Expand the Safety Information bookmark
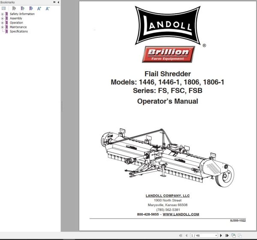Screen dimensions: 257x240 [x=2, y=14]
